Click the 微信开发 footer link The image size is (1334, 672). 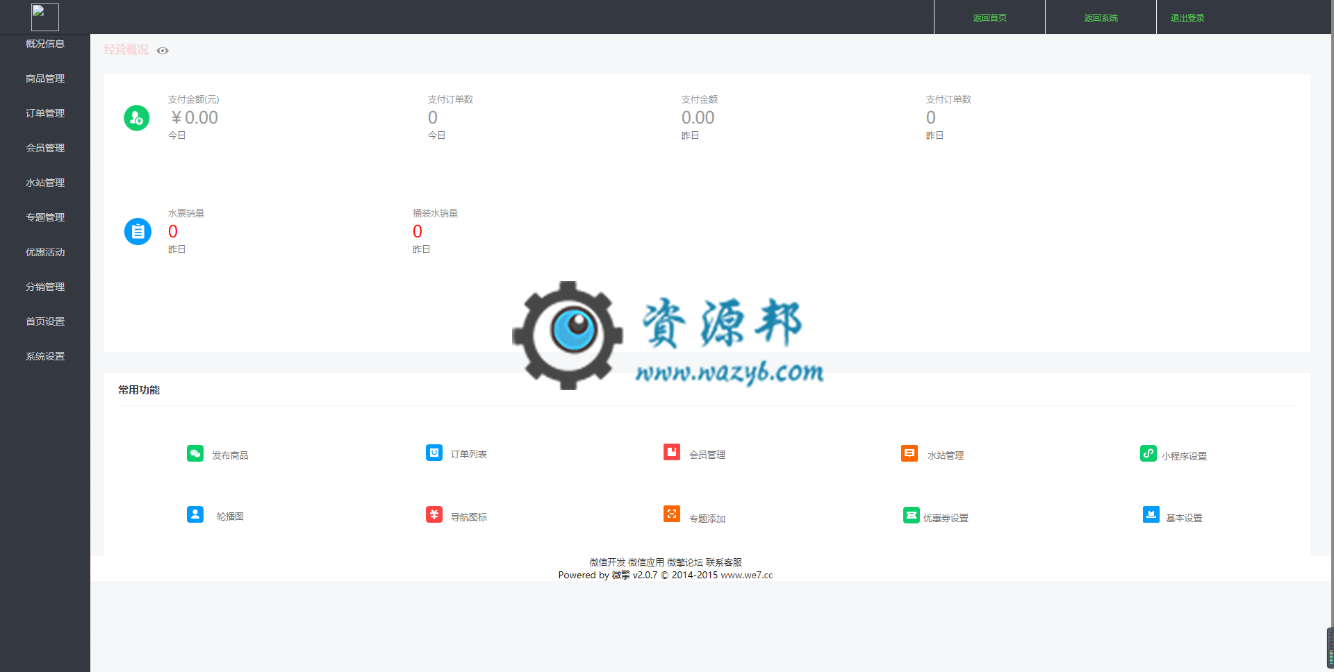(607, 562)
